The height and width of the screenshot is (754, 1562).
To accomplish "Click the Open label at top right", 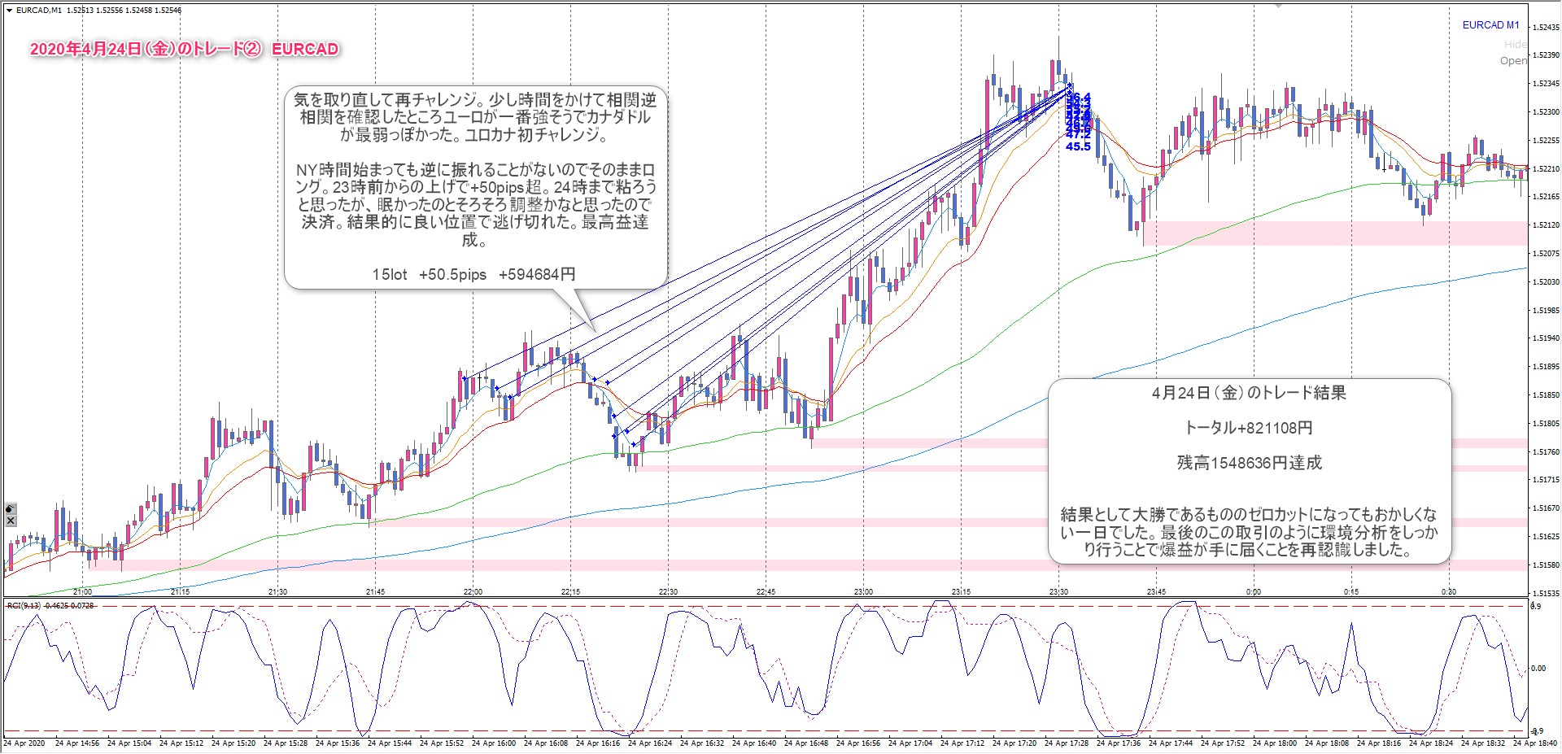I will click(1512, 61).
